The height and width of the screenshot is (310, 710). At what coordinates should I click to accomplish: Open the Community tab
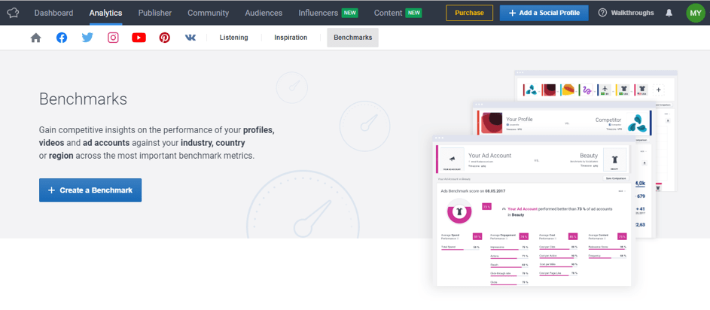pos(209,13)
